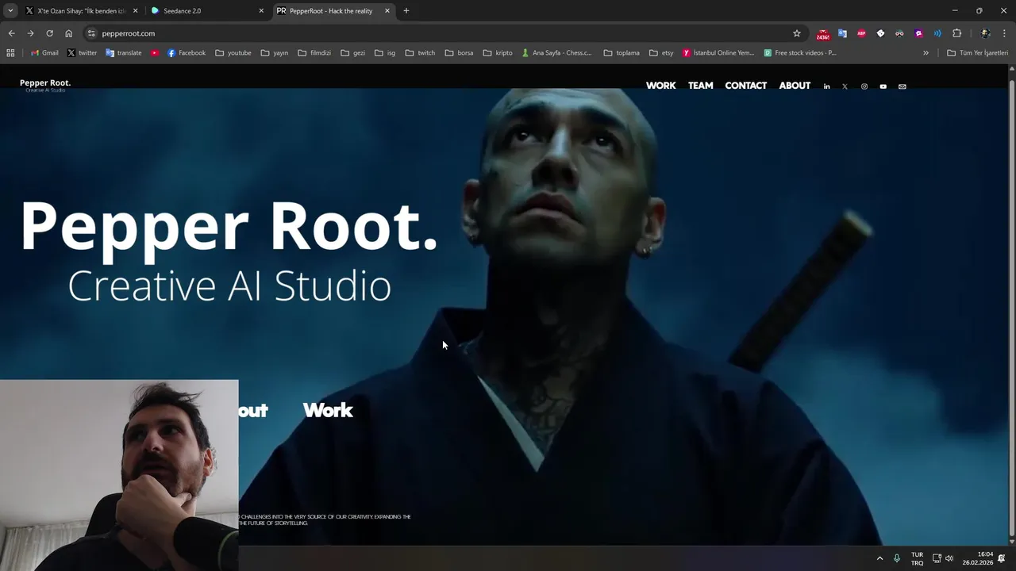Open ABOUT in the site navigation
This screenshot has width=1016, height=571.
click(x=795, y=86)
